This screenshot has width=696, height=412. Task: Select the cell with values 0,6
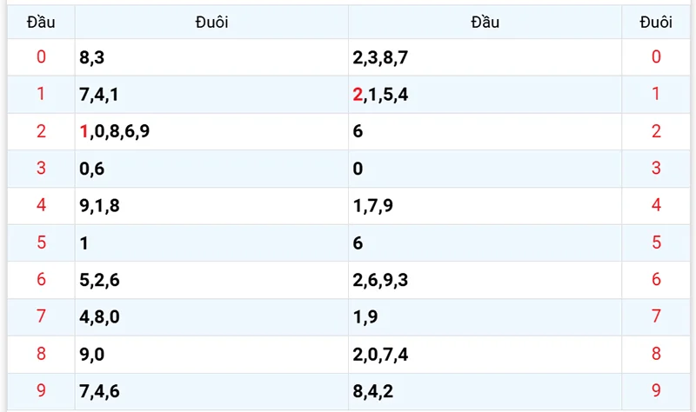tap(91, 169)
